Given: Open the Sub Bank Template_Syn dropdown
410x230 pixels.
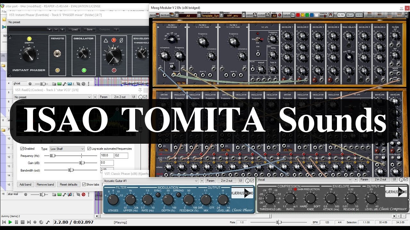Looking at the screenshot, I should pos(210,16).
